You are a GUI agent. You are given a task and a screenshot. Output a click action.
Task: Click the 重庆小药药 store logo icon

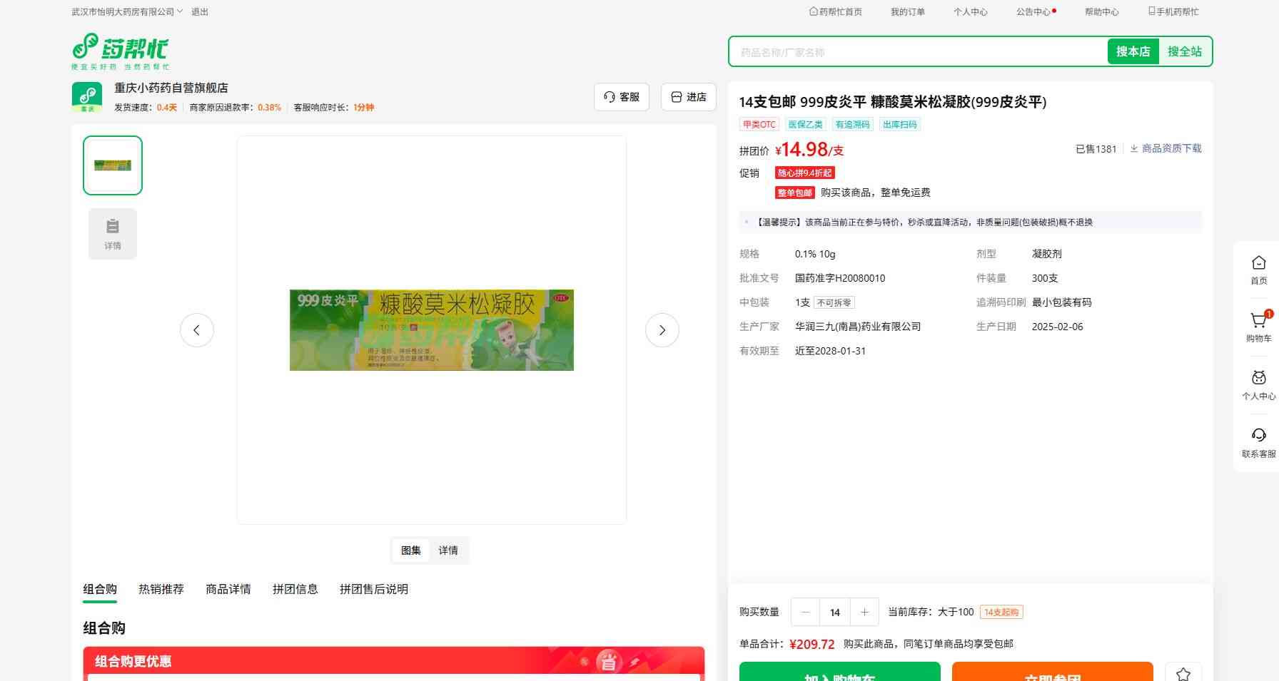point(87,96)
